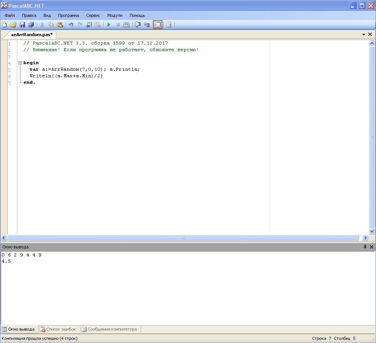Undo the last edit via toolbar
The image size is (376, 343).
click(x=71, y=25)
